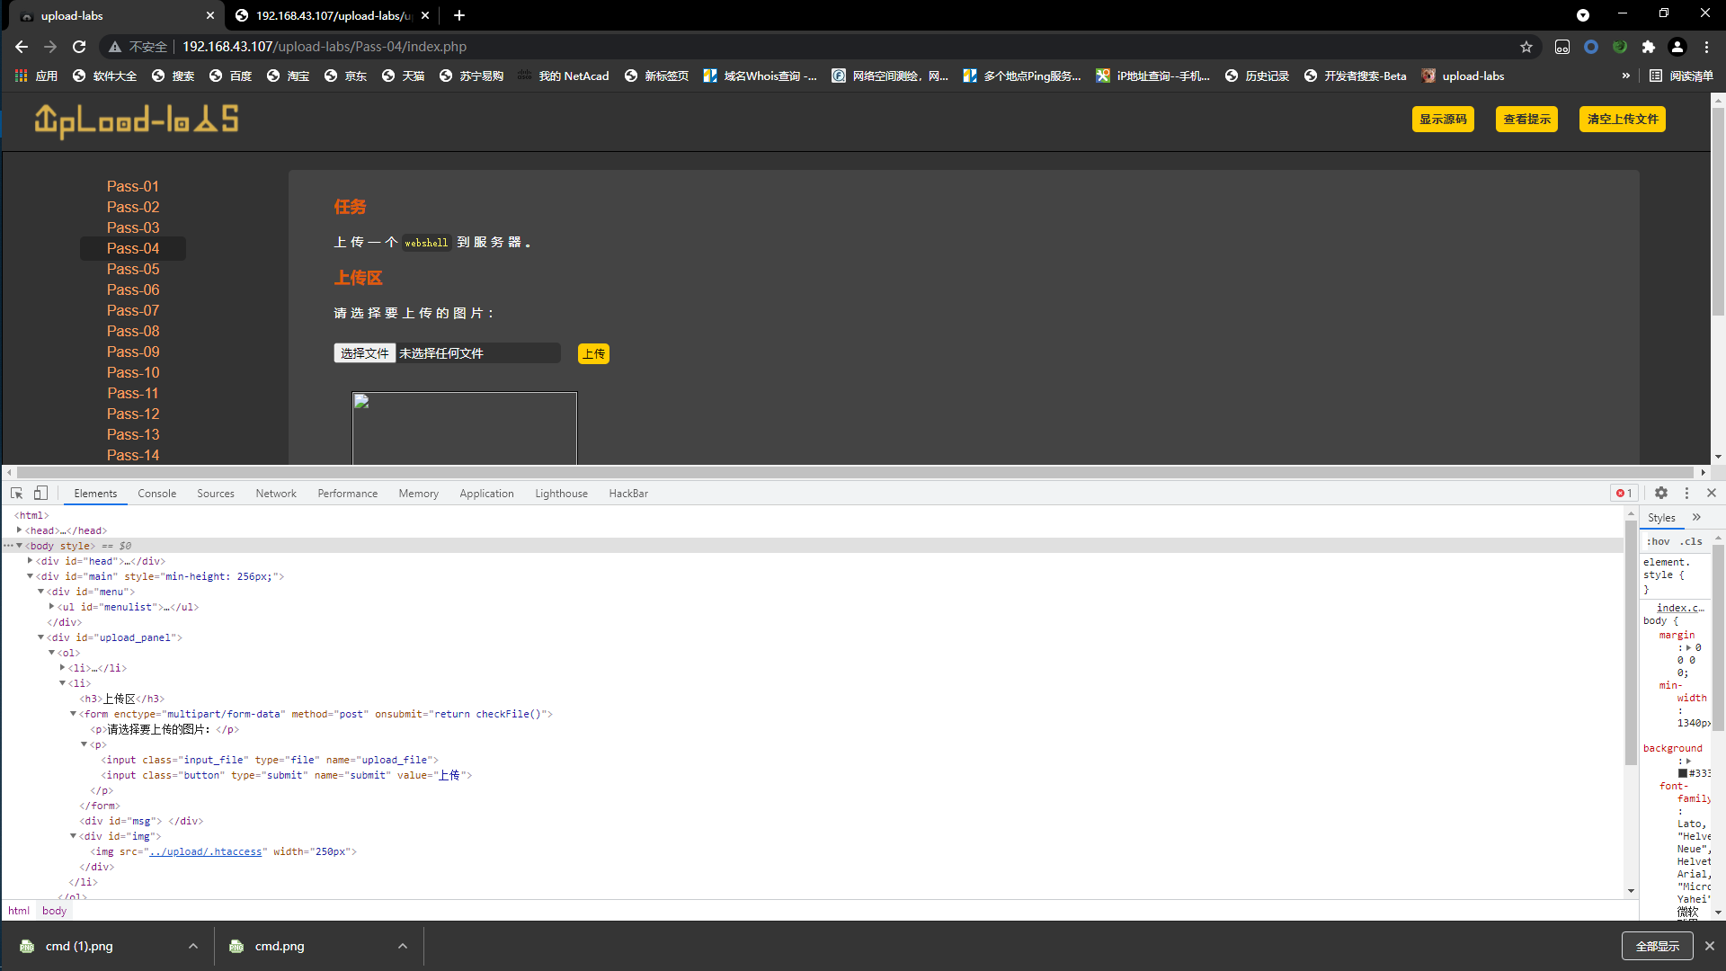The height and width of the screenshot is (971, 1726).
Task: Toggle the device toolbar icon
Action: pos(40,493)
